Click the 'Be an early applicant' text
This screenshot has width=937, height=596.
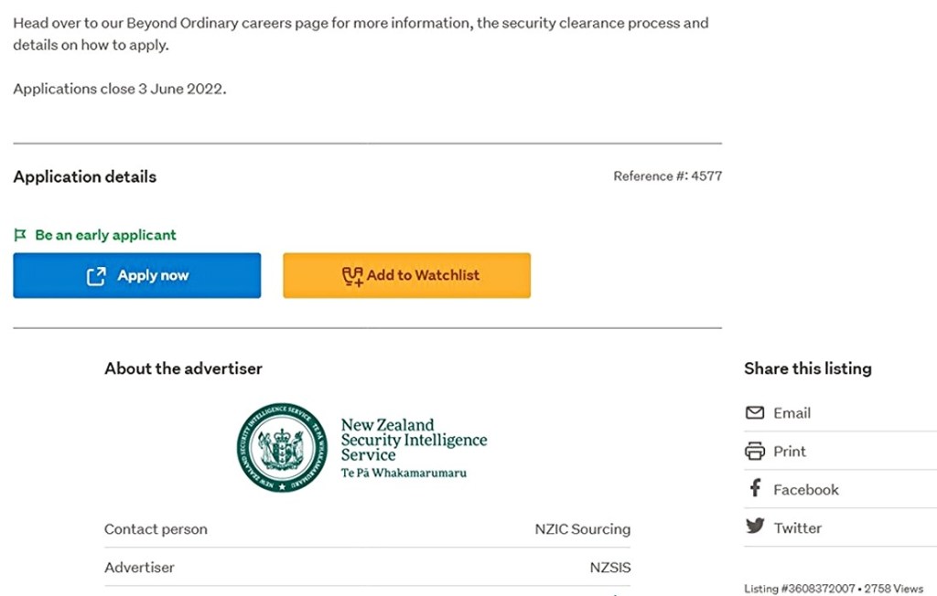pos(105,236)
